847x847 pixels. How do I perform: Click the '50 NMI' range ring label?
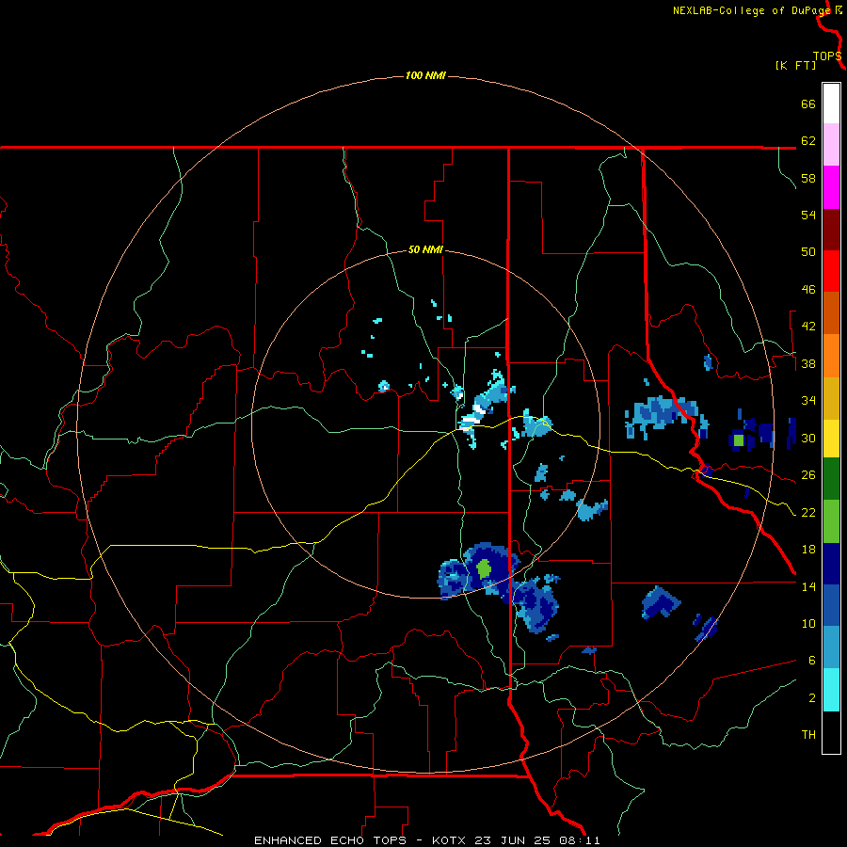click(425, 249)
